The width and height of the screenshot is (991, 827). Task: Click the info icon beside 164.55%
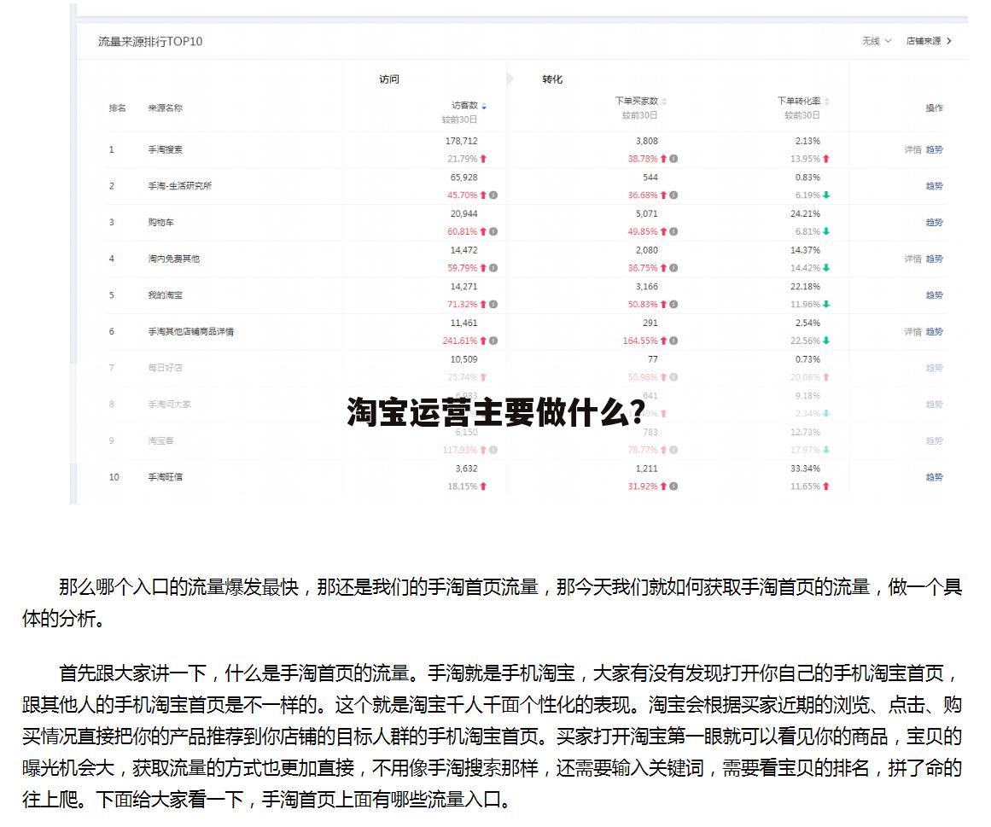(x=673, y=341)
